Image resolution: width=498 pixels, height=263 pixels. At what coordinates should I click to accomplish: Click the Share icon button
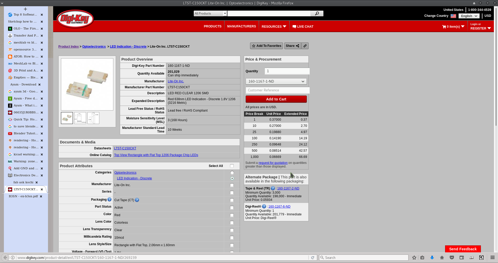tap(293, 46)
